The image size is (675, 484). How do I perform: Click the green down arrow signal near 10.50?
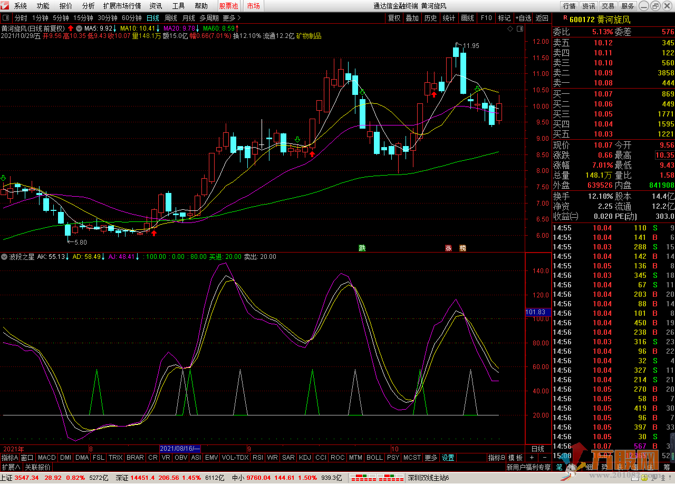point(477,88)
